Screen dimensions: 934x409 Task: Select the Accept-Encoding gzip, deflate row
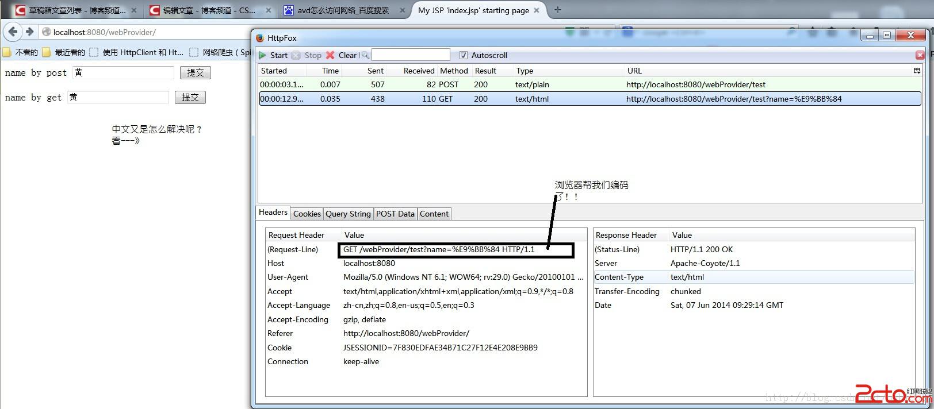click(426, 319)
